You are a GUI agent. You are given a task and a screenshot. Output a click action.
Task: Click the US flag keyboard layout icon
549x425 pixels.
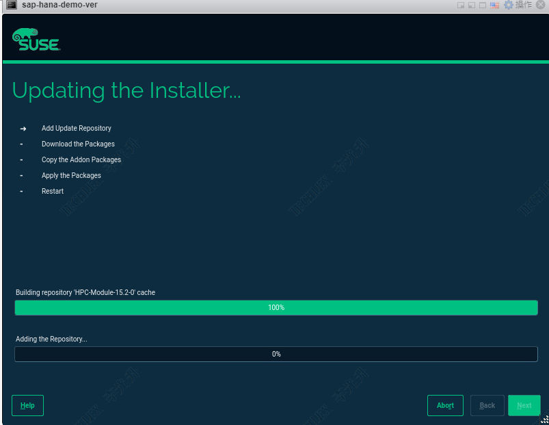click(x=494, y=5)
